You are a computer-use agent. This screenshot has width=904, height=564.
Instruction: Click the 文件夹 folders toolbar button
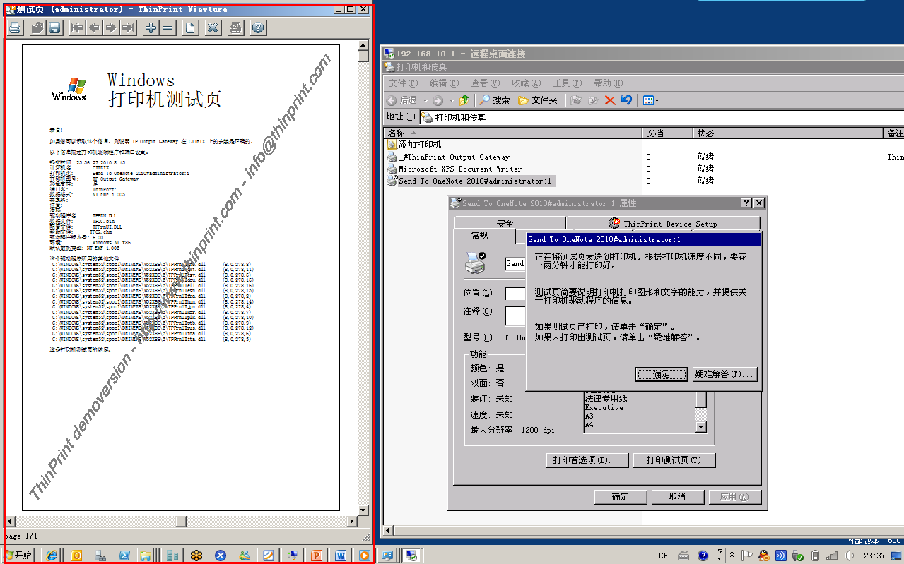(537, 100)
